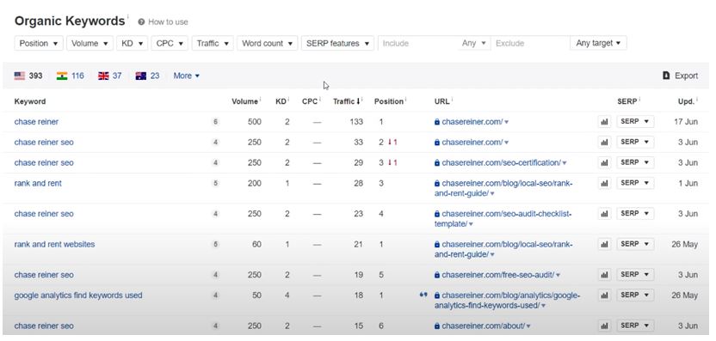Viewport: 716px width, 341px height.
Task: Open the chasereiner.com/free-seo-audit/ URL
Action: pyautogui.click(x=497, y=275)
